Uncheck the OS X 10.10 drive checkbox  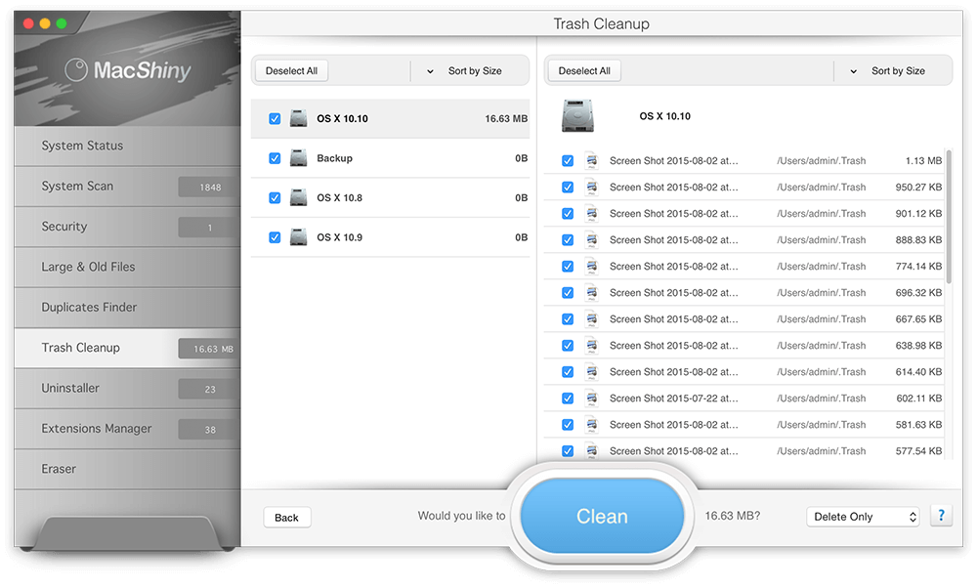275,118
